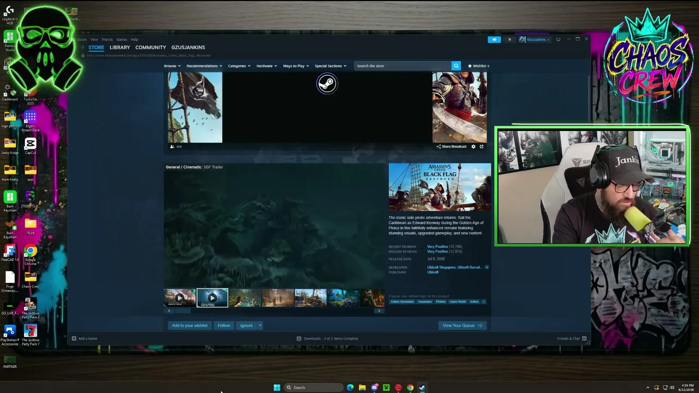Pop out the broadcast window icon
699x393 pixels.
tap(481, 146)
